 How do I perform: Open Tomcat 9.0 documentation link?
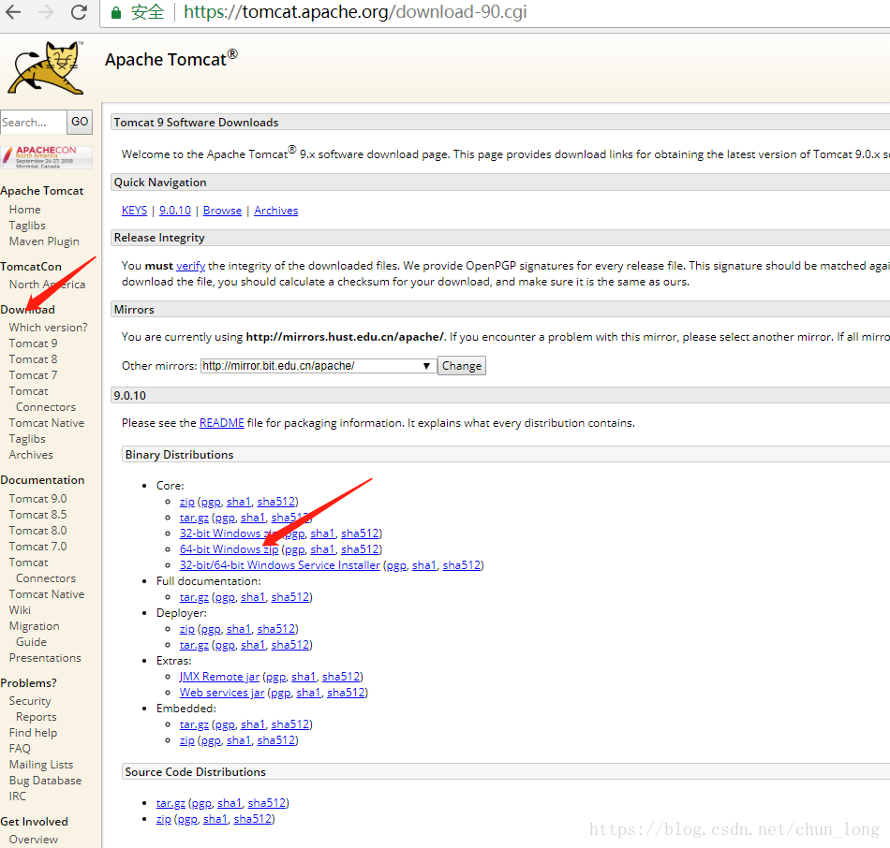click(37, 499)
